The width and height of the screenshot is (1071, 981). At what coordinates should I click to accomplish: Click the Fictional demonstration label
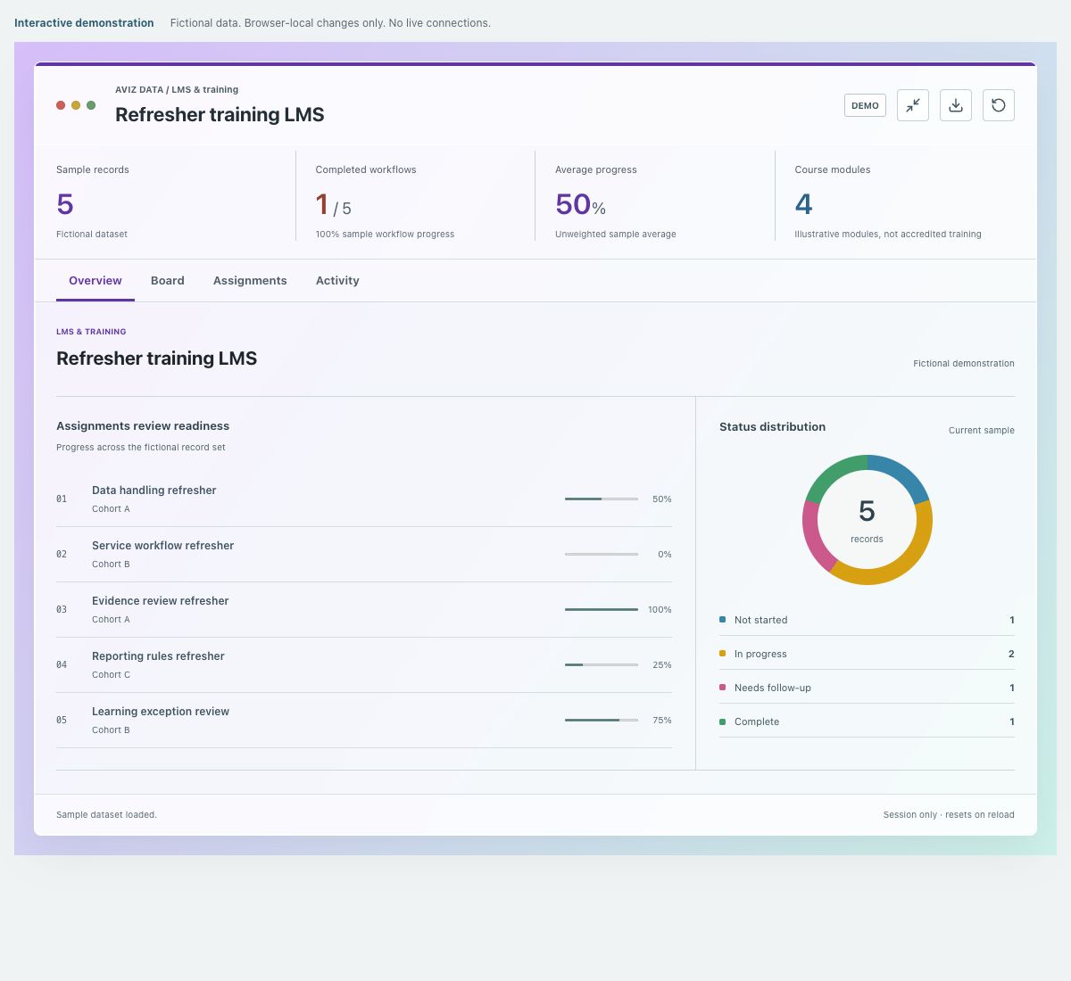[964, 363]
